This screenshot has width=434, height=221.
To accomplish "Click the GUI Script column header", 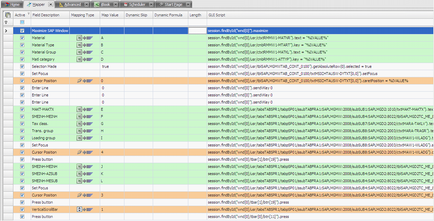I will click(x=217, y=15).
